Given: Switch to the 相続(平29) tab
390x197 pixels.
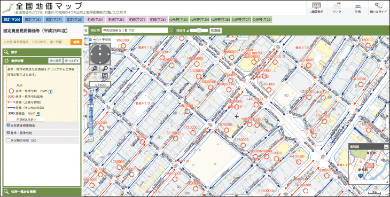Looking at the screenshot, I should [95, 20].
